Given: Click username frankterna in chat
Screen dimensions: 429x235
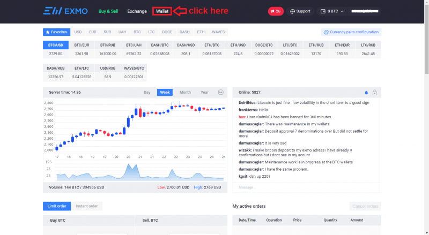Looking at the screenshot, I should coord(248,110).
